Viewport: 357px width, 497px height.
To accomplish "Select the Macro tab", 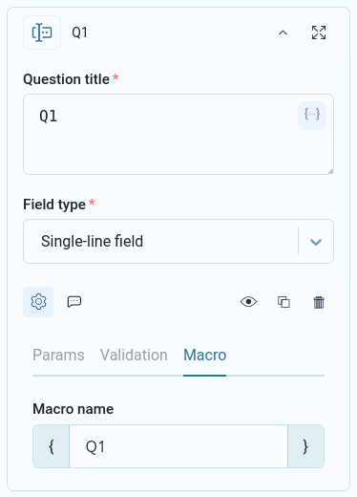I will 205,355.
